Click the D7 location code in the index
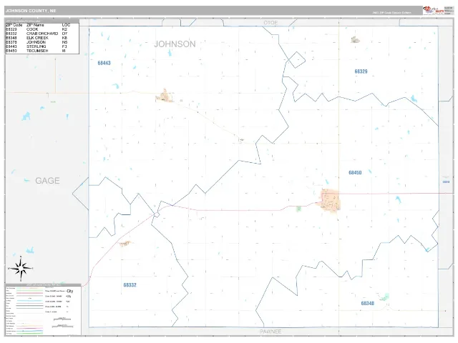The image size is (458, 343). click(x=64, y=34)
